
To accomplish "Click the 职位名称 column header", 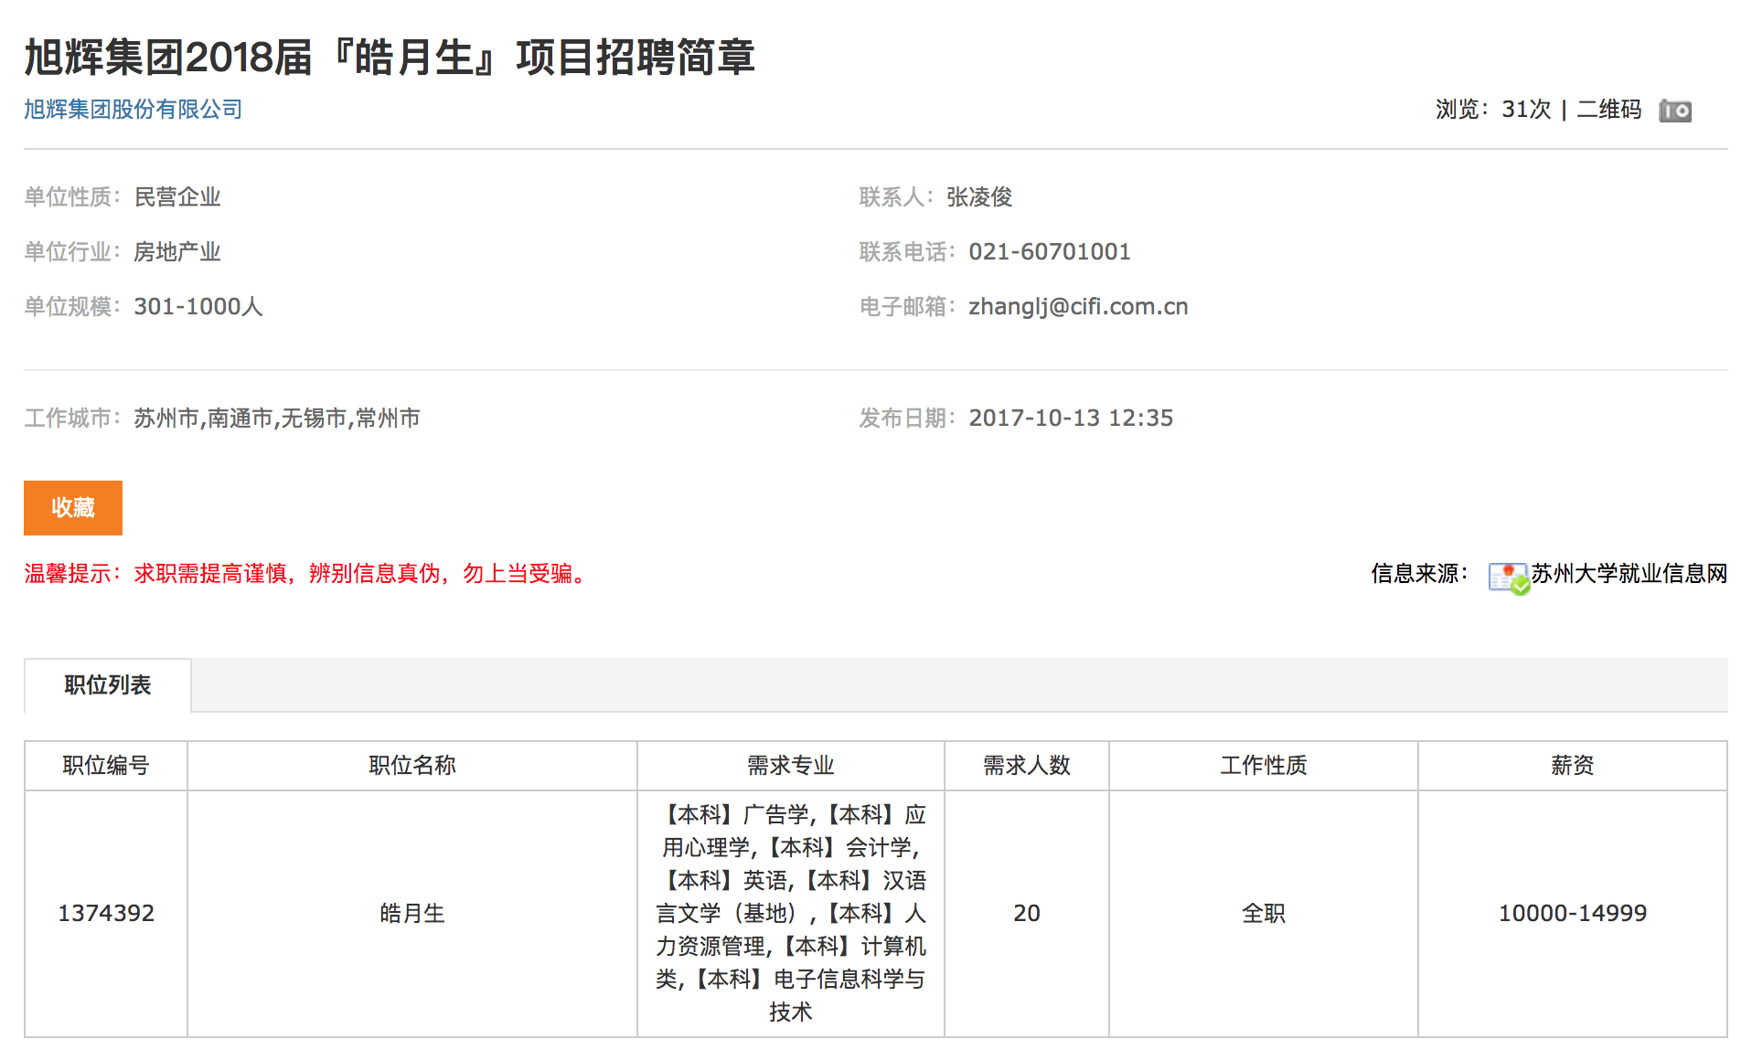I will click(x=411, y=766).
